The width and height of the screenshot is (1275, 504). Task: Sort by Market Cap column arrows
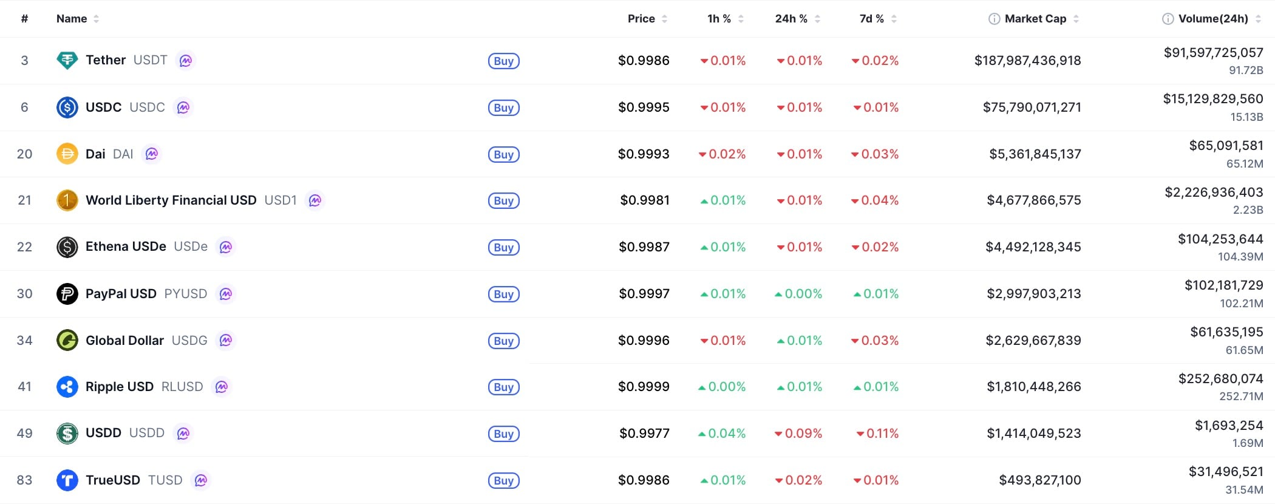[1076, 19]
